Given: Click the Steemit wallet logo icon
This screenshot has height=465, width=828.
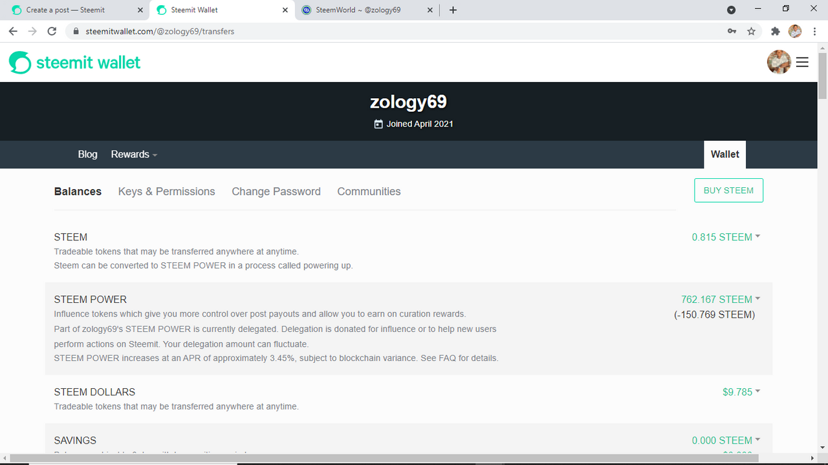Looking at the screenshot, I should [20, 63].
